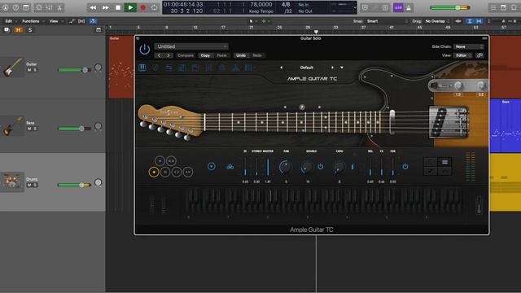This screenshot has width=521, height=293.
Task: Click the blue horizontal auto-zoom button
Action: click(479, 21)
